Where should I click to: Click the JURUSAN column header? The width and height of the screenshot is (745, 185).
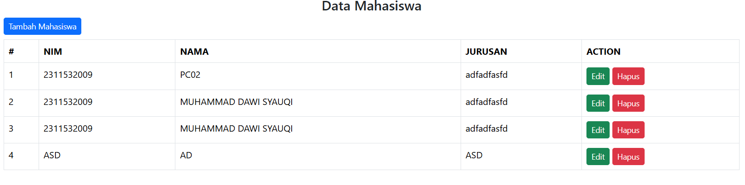pos(486,52)
